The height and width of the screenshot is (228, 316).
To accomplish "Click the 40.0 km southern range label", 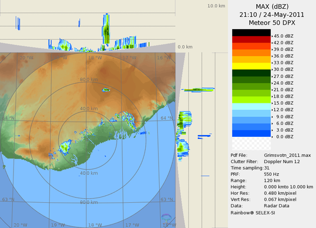I will click(89, 173).
